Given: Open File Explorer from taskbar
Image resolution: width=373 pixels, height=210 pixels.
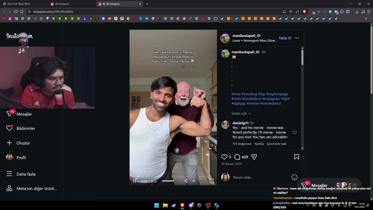Looking at the screenshot, I should coord(165,205).
